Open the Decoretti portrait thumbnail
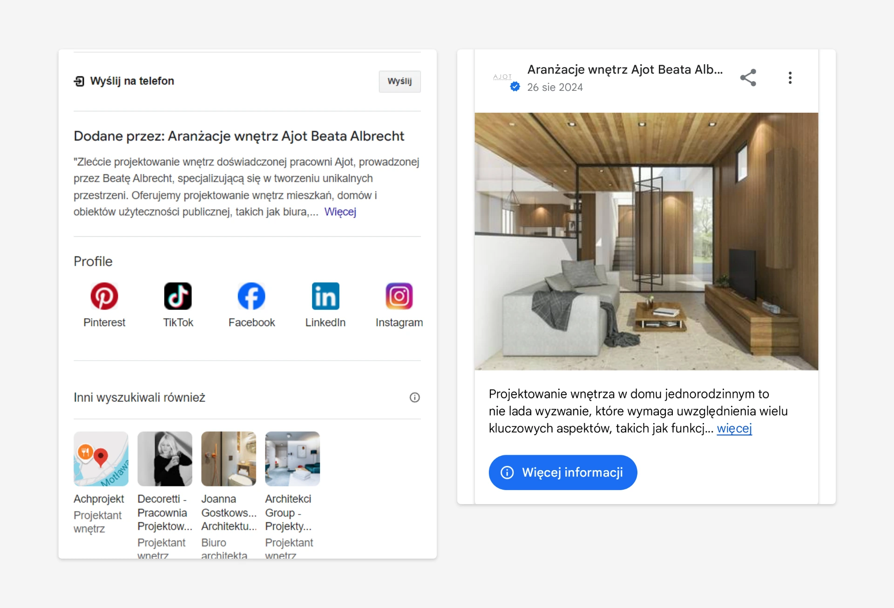 click(165, 459)
